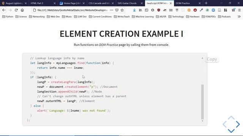Click the forward navigation arrow
Viewport: 243px width, 136px height.
(10, 10)
